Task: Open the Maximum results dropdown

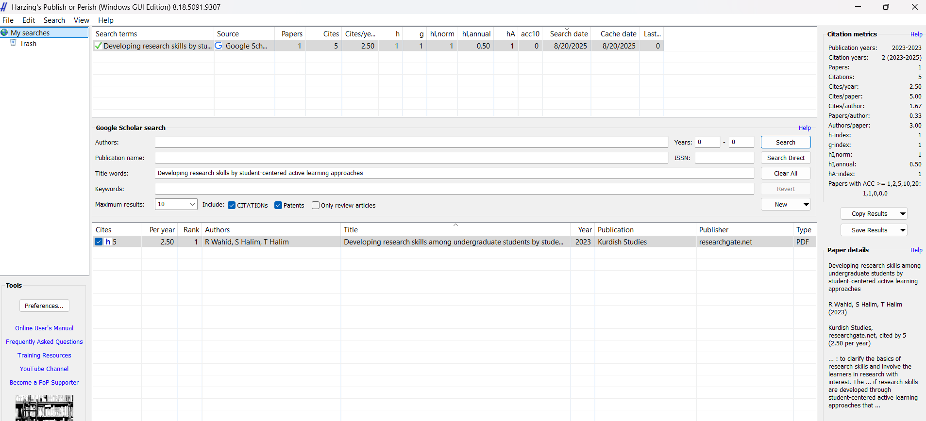Action: coord(192,204)
